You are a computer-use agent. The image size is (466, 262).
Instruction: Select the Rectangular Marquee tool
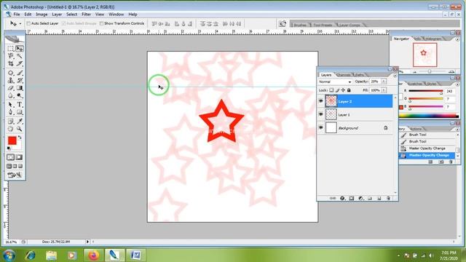point(11,49)
